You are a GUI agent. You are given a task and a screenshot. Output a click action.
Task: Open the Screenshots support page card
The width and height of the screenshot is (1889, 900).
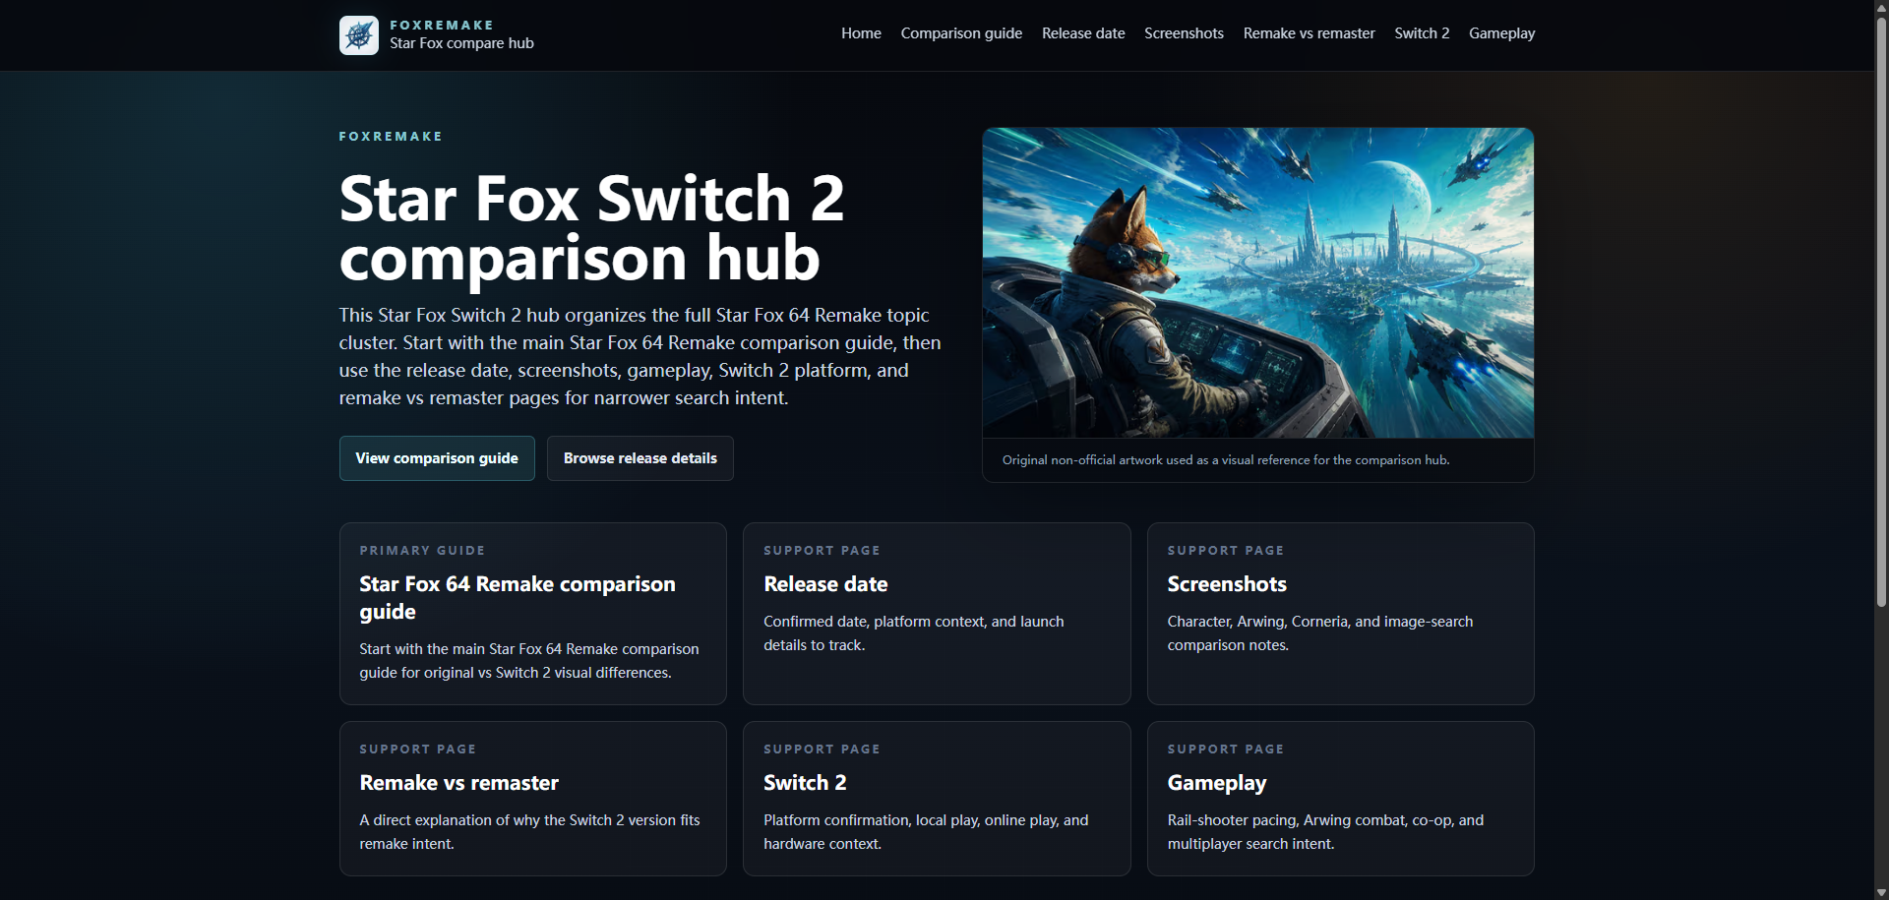coord(1341,614)
